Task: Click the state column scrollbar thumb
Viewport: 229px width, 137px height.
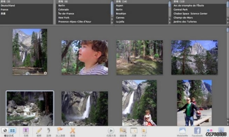Action: [112, 9]
